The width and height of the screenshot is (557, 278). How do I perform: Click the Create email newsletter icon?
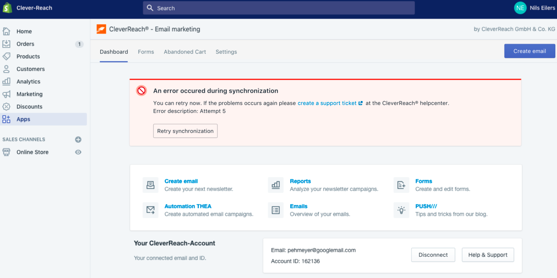tap(150, 185)
